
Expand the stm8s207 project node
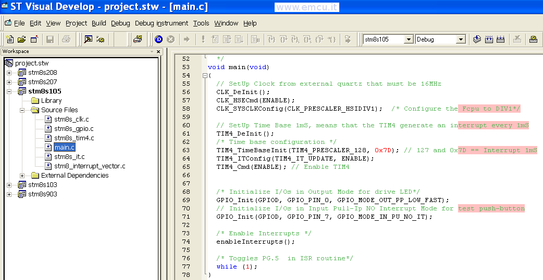(9, 82)
